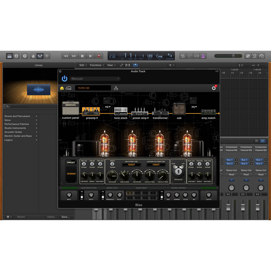This screenshot has width=271, height=271.
Task: Open the Functions menu
Action: 96,65
